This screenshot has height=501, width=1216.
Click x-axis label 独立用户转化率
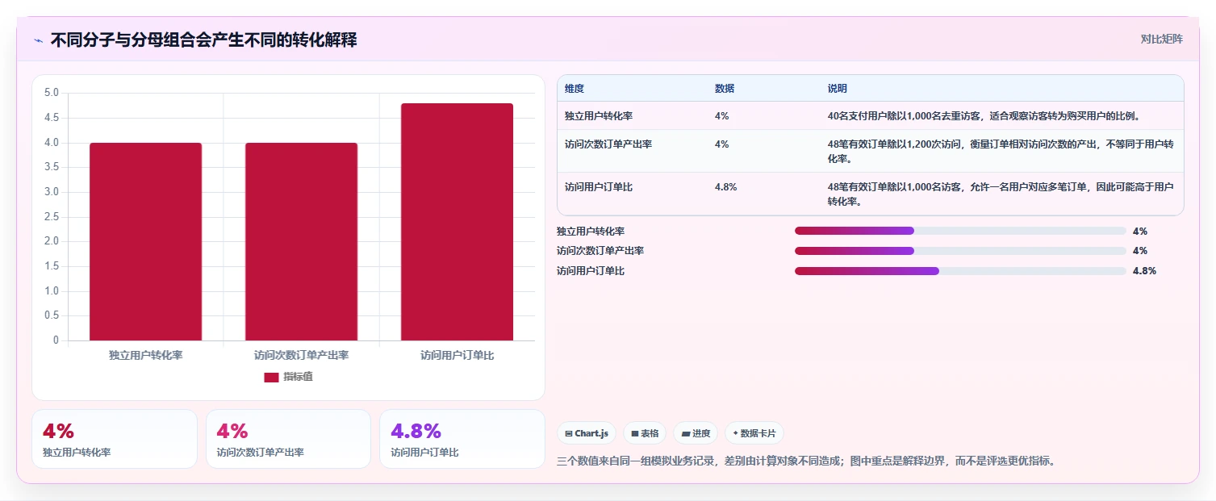point(145,355)
